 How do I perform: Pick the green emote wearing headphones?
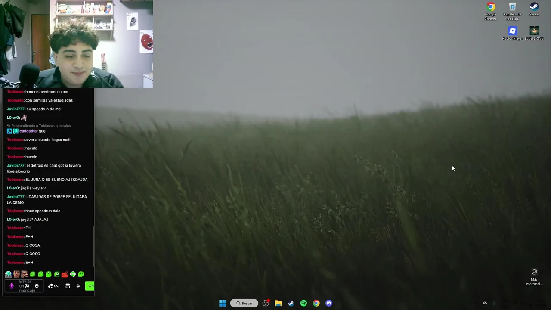click(73, 274)
